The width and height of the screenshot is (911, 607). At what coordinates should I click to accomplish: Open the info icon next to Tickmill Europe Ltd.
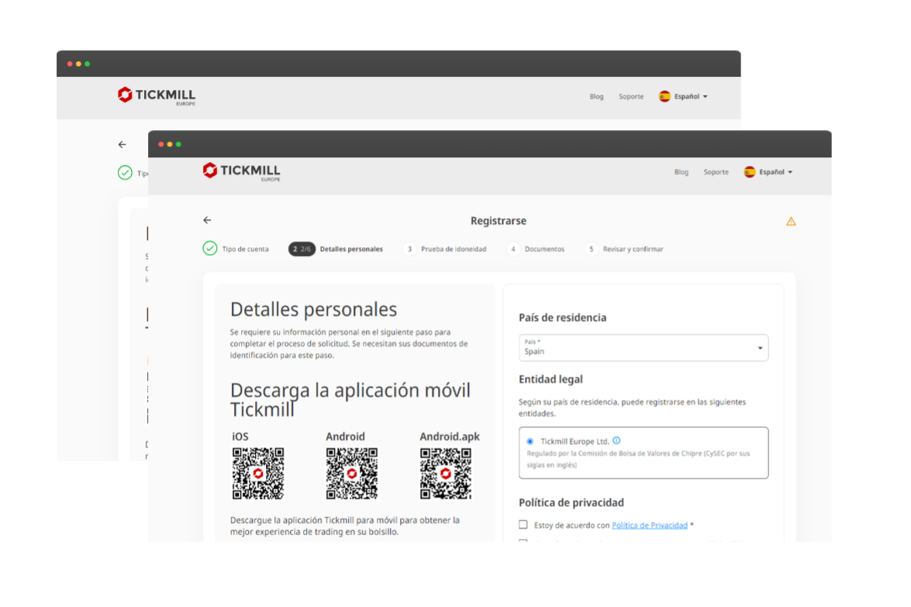point(616,441)
